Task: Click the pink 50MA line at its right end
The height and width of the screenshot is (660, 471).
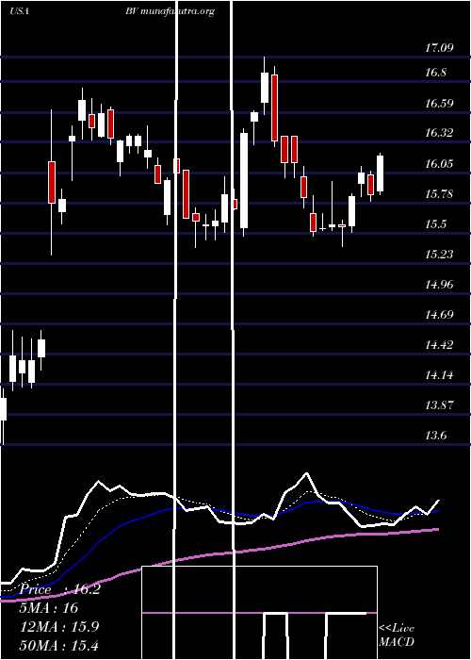Action: click(x=436, y=530)
